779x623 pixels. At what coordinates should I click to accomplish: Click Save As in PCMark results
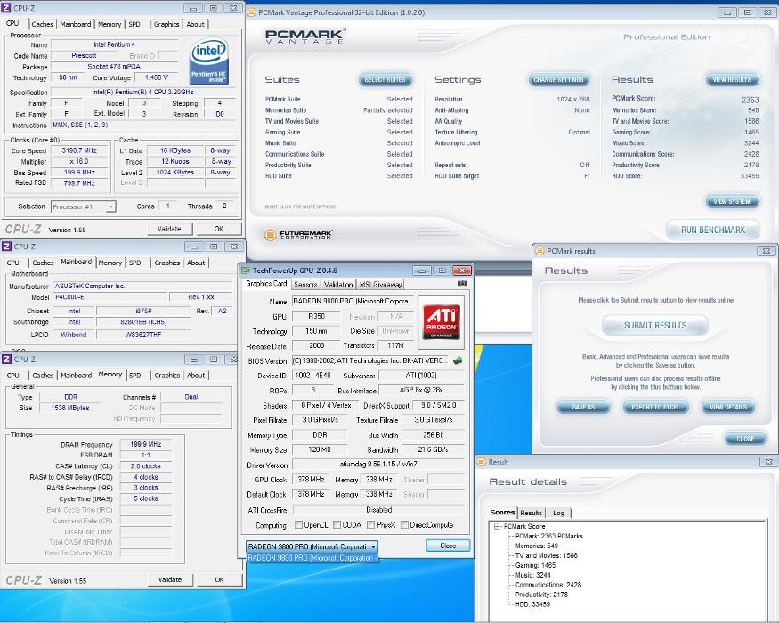[583, 407]
